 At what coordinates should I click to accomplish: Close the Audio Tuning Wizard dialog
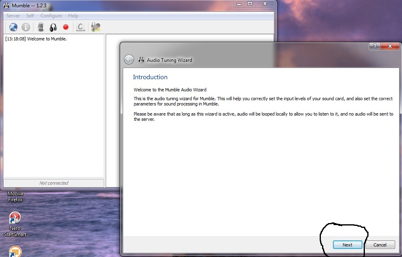[390, 46]
